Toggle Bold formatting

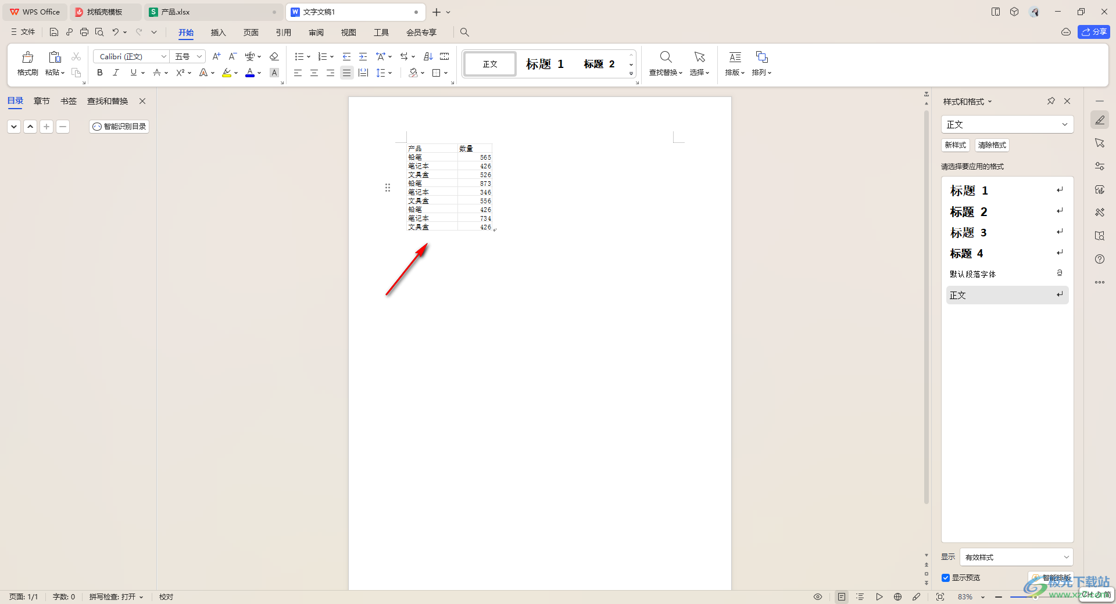tap(100, 73)
